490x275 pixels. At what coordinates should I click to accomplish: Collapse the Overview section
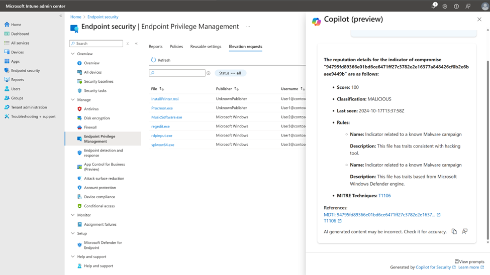click(73, 54)
